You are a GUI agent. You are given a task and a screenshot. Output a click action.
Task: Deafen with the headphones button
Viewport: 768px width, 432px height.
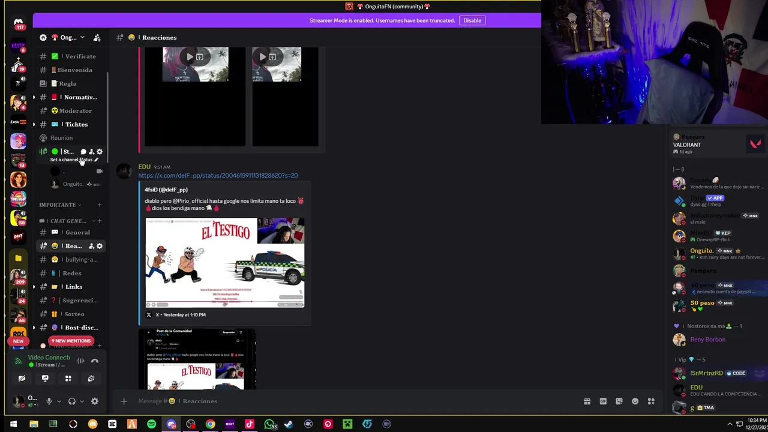coord(72,401)
